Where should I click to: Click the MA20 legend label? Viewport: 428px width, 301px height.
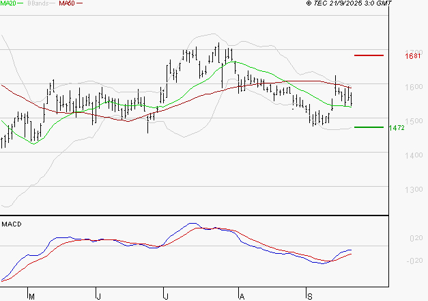pyautogui.click(x=8, y=3)
